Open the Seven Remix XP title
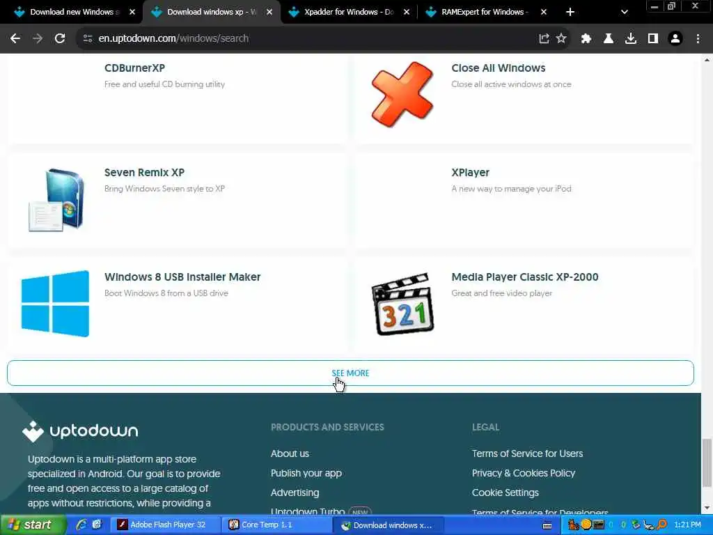Image resolution: width=713 pixels, height=535 pixels. click(145, 173)
